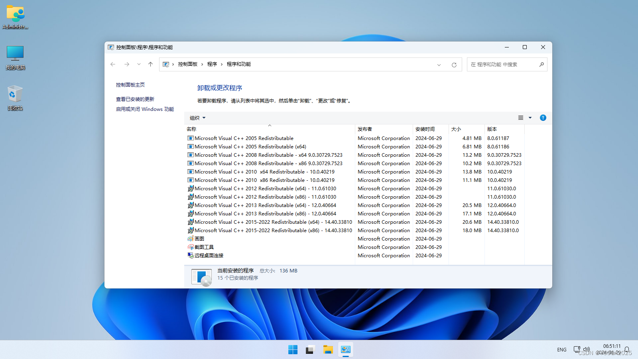Viewport: 638px width, 359px height.
Task: Click version 14.40.33810.0 of the x64 row
Action: 503,222
